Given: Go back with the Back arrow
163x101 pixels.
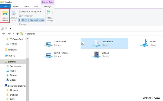Looking at the screenshot, I should click(x=4, y=34).
